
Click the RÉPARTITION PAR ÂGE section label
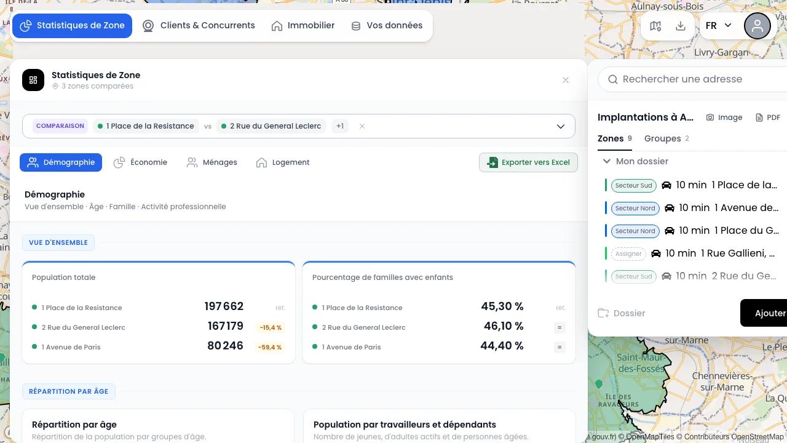click(x=68, y=391)
